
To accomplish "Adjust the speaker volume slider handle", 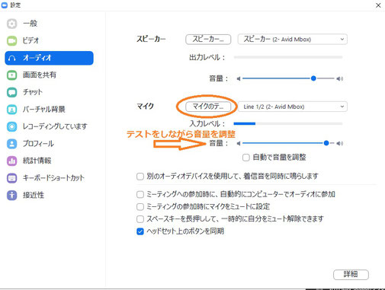I will point(313,78).
